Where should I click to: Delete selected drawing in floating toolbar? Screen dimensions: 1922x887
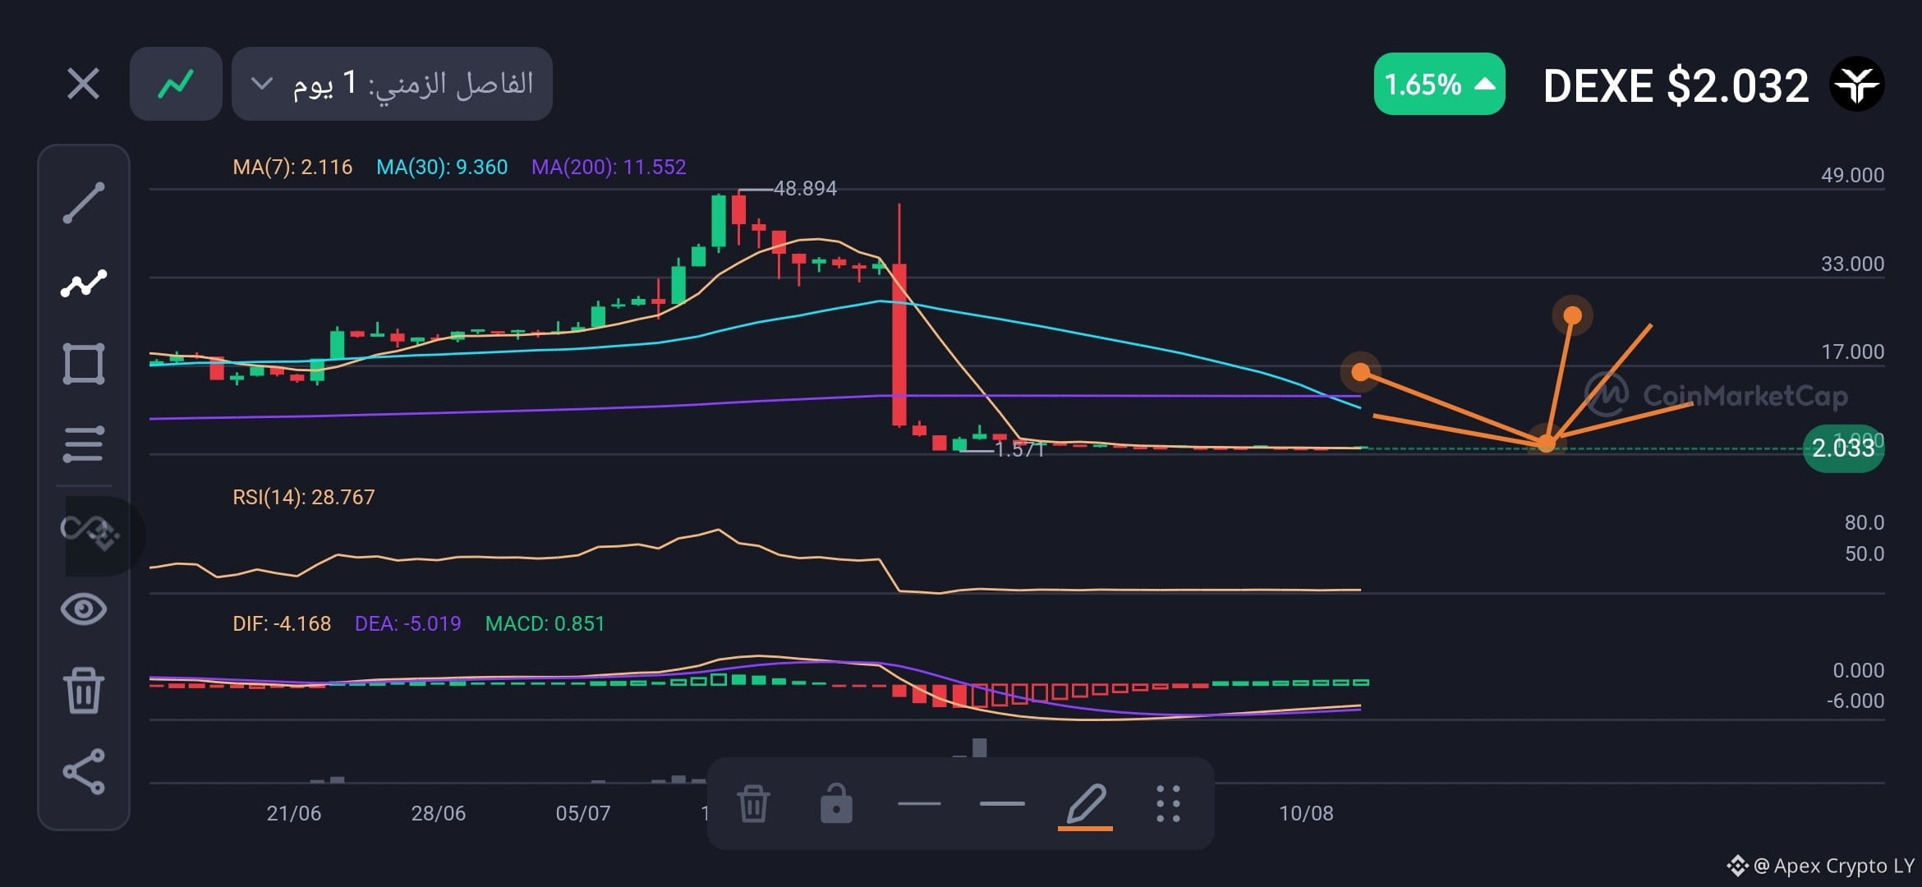(753, 803)
